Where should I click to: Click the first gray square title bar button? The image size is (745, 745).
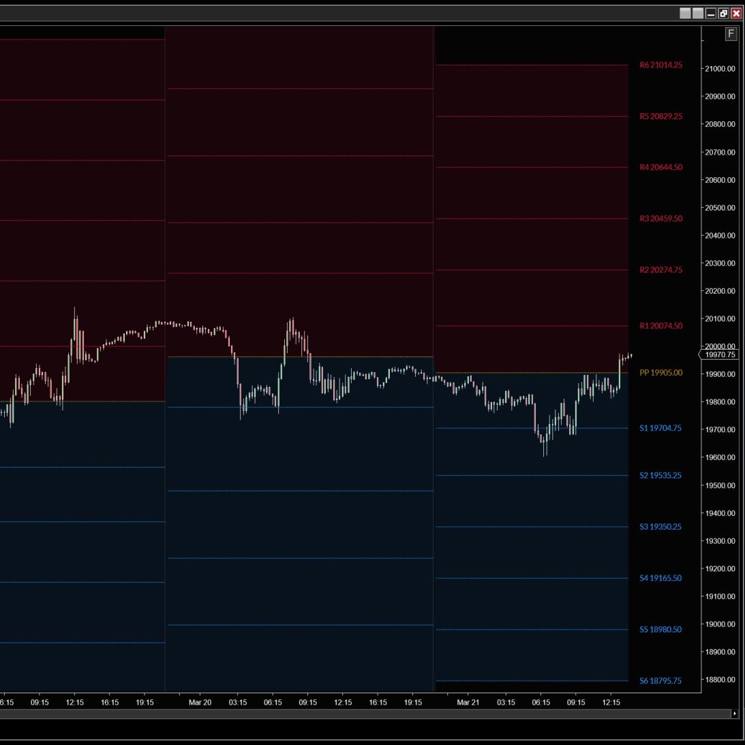(x=685, y=14)
